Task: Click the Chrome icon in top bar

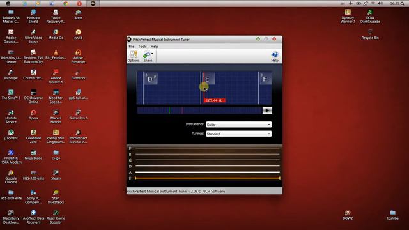Action: click(66, 3)
